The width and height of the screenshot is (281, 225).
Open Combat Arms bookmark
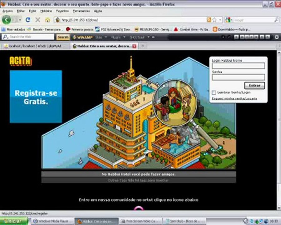pyautogui.click(x=192, y=29)
